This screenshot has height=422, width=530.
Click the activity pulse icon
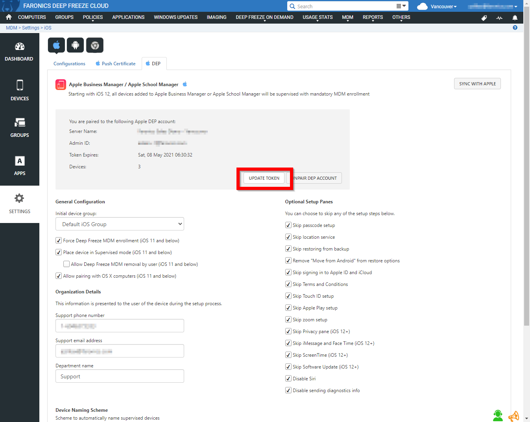(x=499, y=18)
